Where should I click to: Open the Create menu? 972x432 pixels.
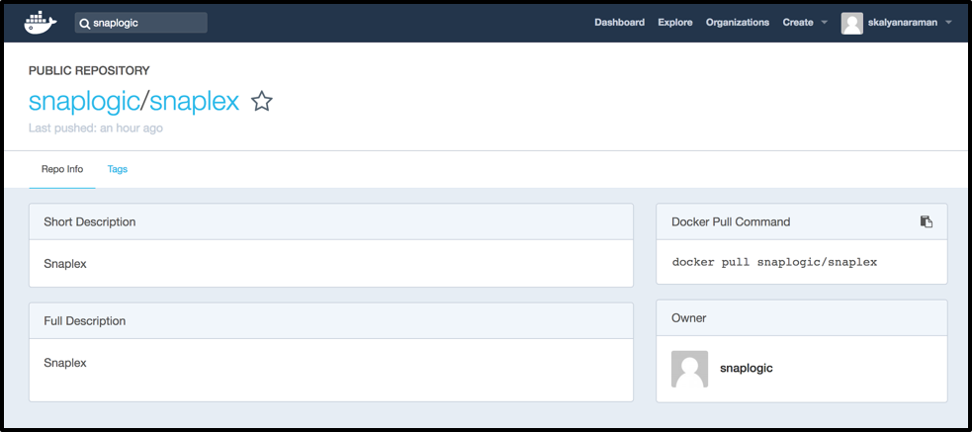click(798, 23)
